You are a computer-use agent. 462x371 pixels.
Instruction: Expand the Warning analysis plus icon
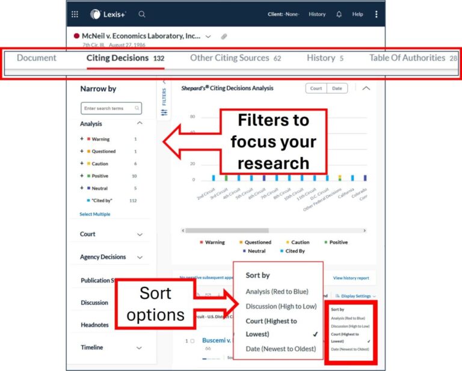tap(82, 139)
